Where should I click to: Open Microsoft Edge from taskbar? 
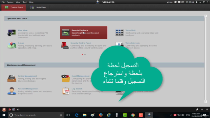(x=76, y=115)
